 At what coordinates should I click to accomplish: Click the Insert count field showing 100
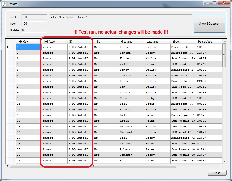tap(34, 23)
